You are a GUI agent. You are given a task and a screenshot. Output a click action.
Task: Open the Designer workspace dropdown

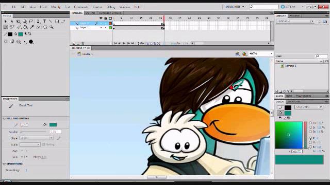(x=235, y=7)
